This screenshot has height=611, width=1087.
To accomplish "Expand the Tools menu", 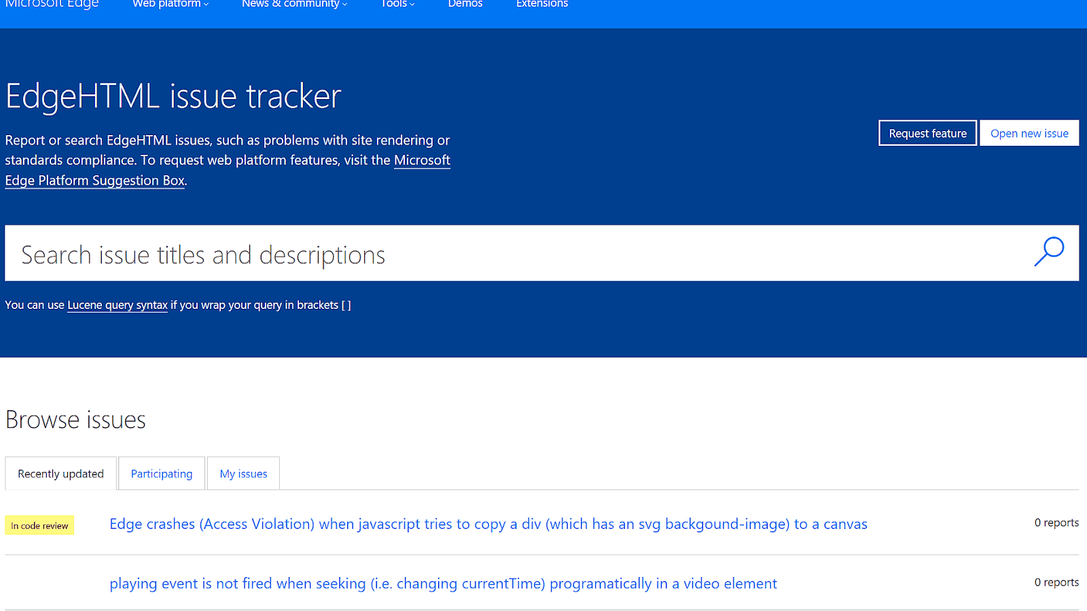I will click(397, 4).
